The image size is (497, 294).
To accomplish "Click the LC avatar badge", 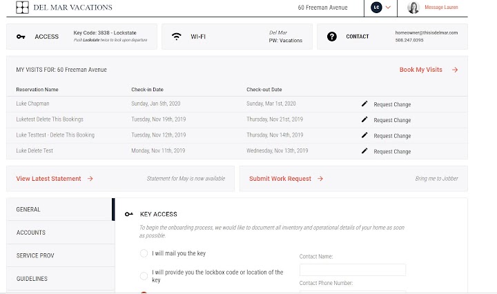I will tap(376, 8).
